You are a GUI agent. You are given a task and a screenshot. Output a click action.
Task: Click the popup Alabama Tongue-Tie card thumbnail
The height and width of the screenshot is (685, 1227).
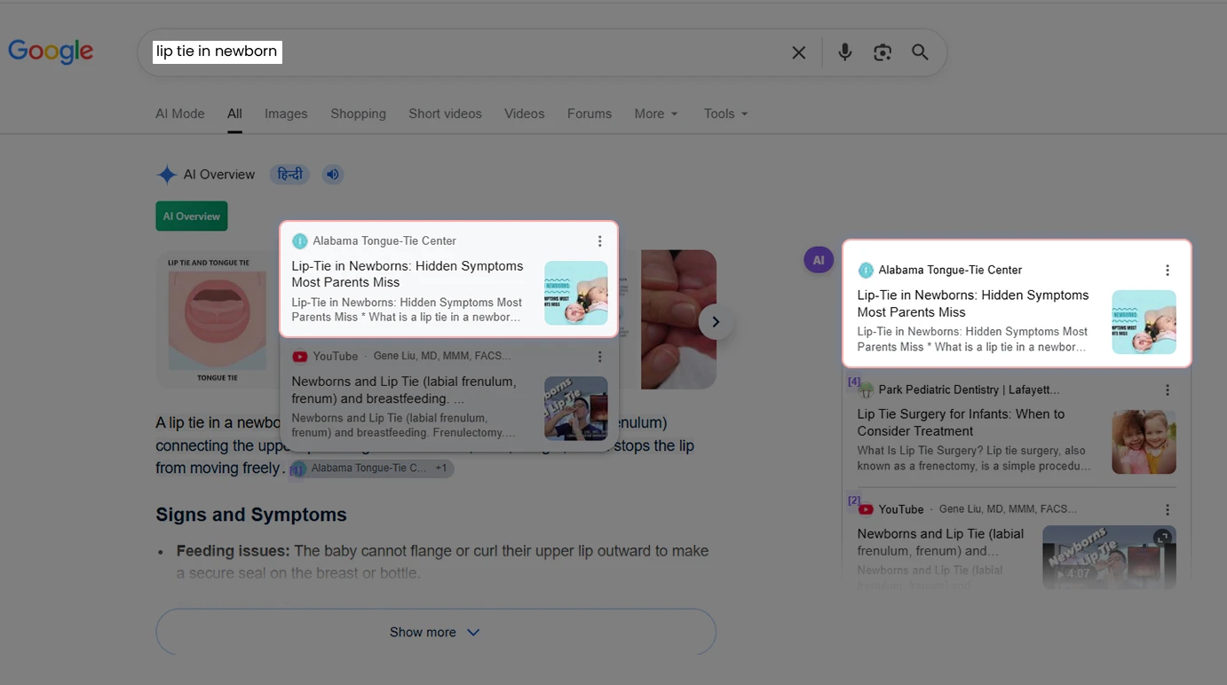coord(576,293)
